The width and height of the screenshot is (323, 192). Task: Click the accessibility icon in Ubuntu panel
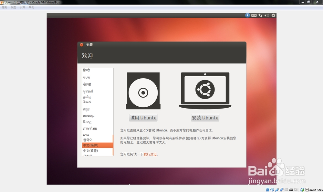coord(247,15)
